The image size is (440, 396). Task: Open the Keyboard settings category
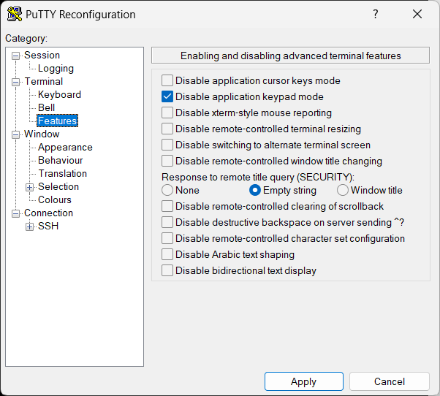[59, 95]
